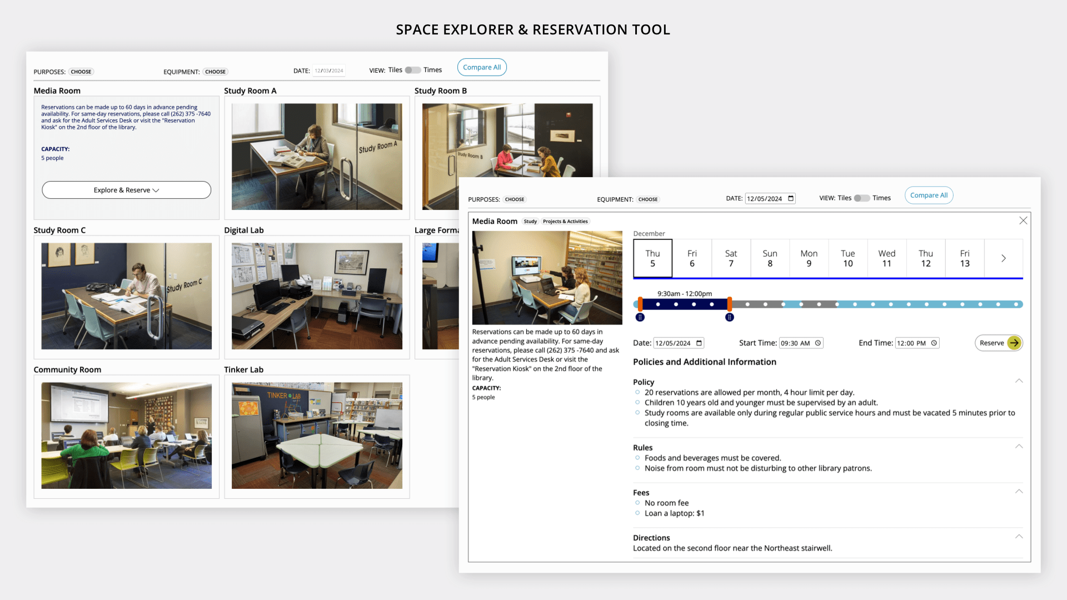Click the end time drag handle dot
Image resolution: width=1067 pixels, height=600 pixels.
(x=730, y=317)
